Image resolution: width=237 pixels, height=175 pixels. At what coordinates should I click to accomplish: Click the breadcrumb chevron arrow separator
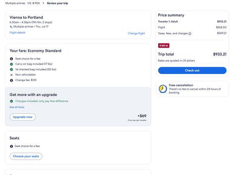point(43,3)
